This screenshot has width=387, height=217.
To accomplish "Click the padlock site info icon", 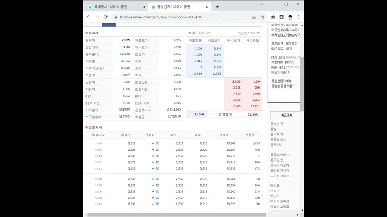I will point(116,17).
